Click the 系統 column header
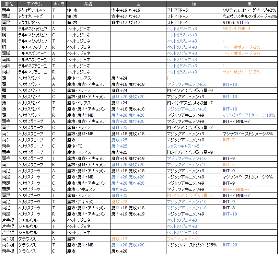The width and height of the screenshot is (279, 256). point(89,4)
